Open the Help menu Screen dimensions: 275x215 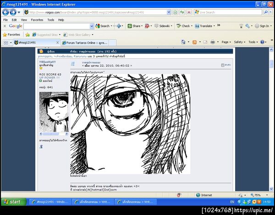pyautogui.click(x=61, y=20)
